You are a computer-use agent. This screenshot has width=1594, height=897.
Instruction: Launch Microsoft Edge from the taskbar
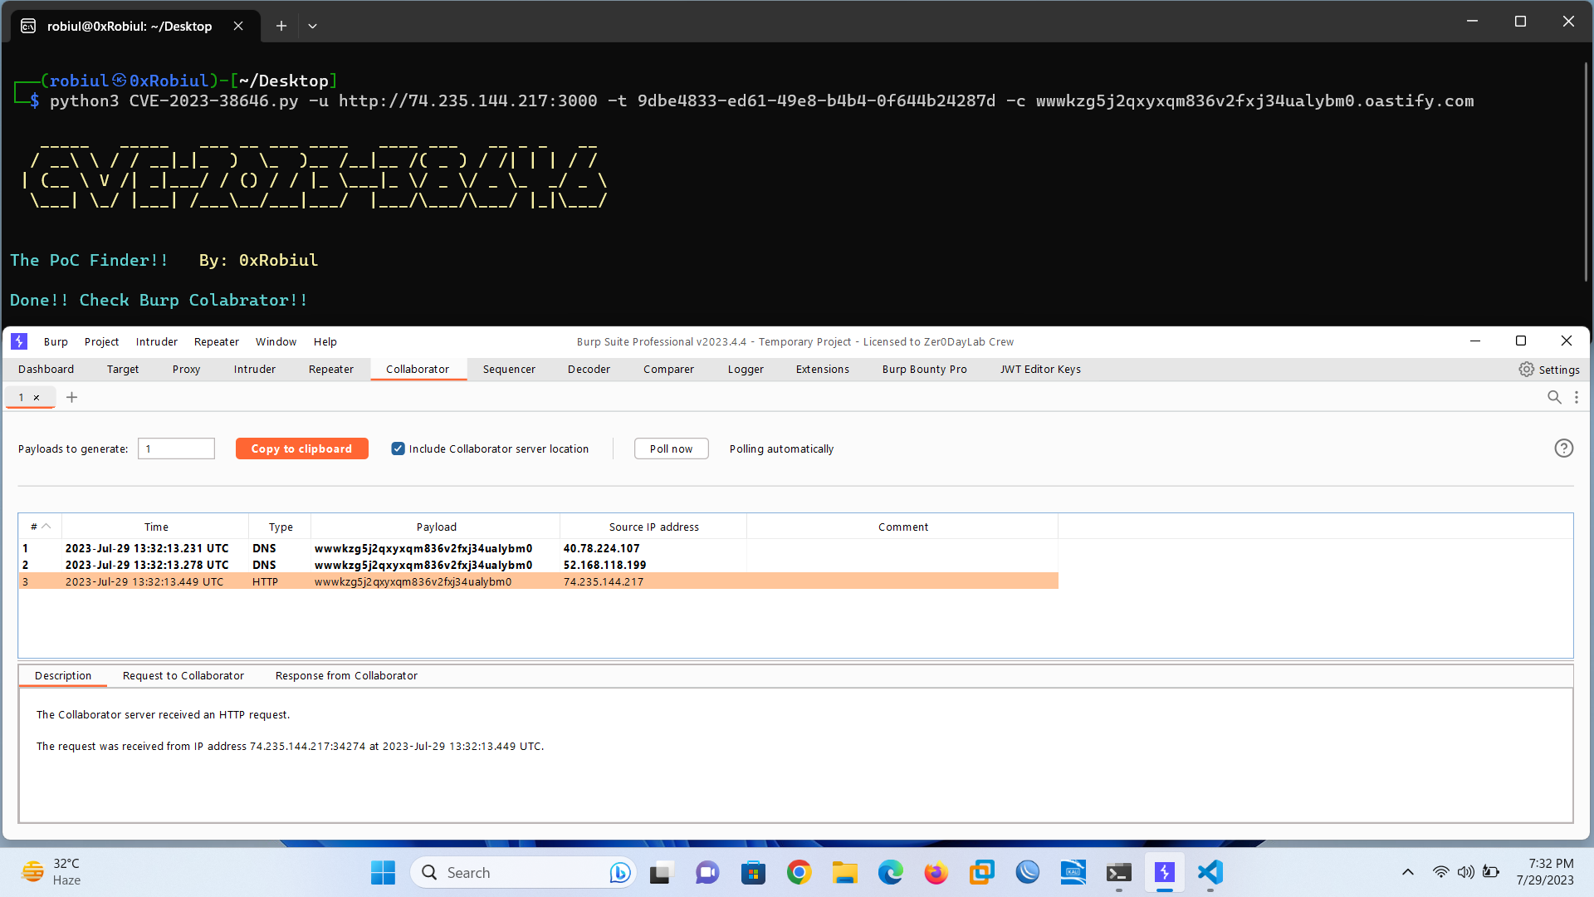[x=890, y=872]
